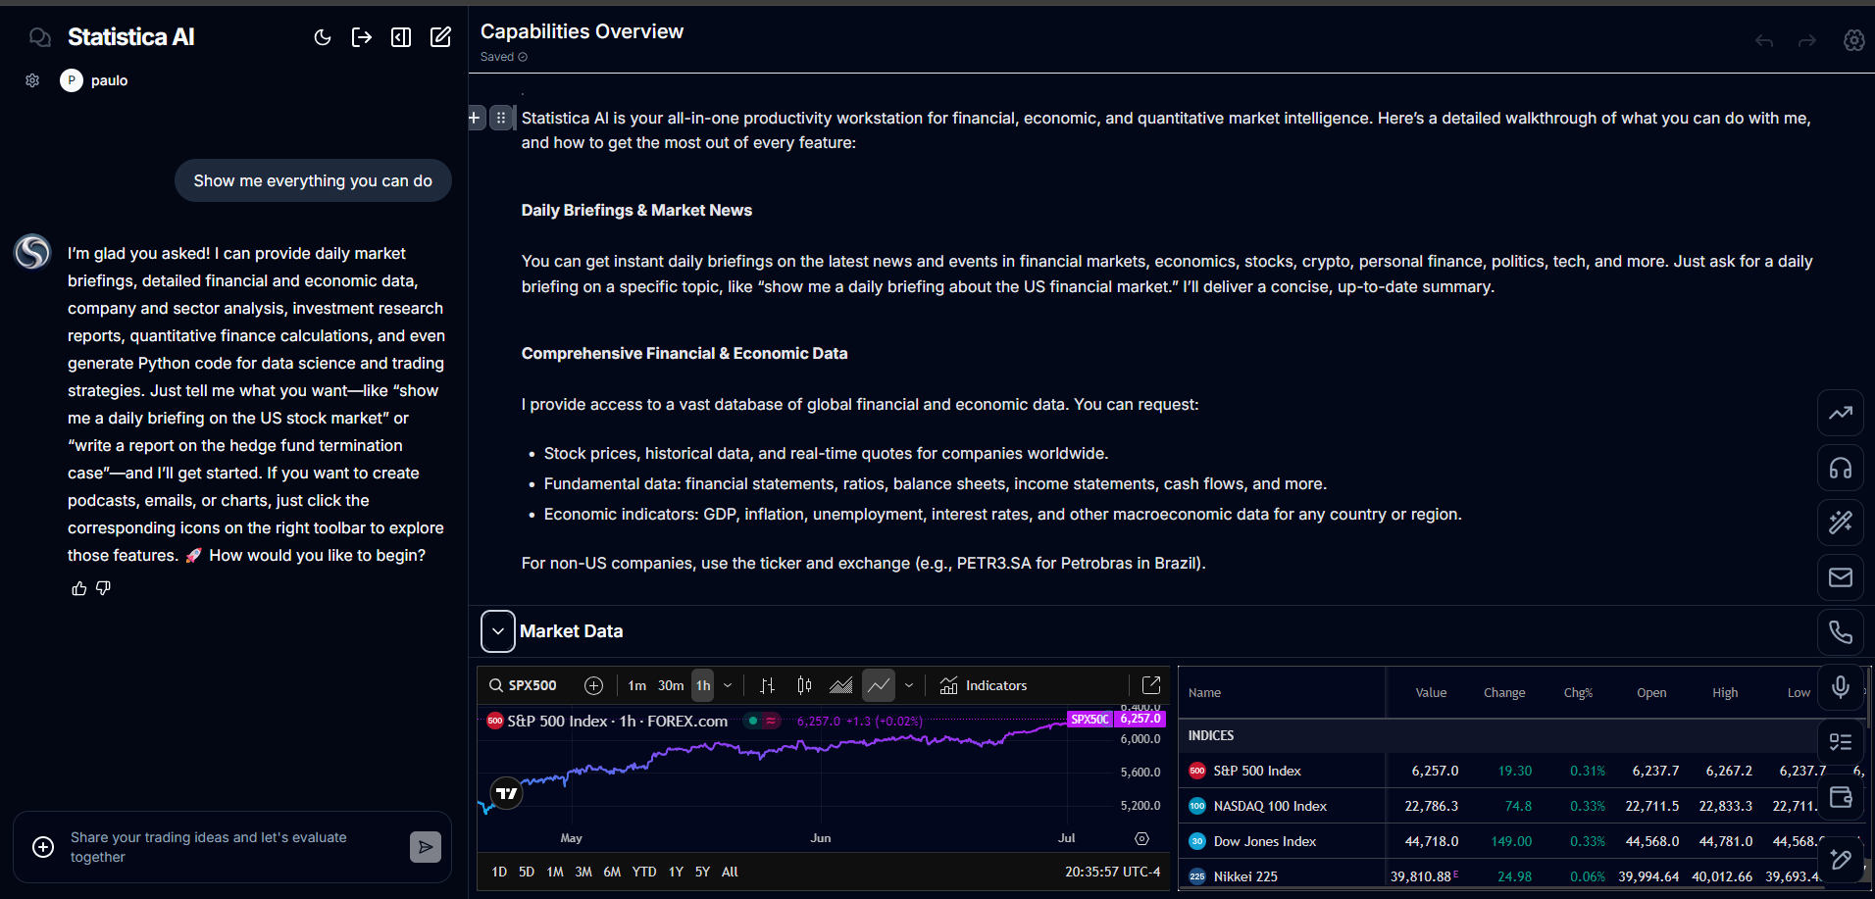The width and height of the screenshot is (1875, 899).
Task: Add attachment with plus circle in chat box
Action: [x=43, y=847]
